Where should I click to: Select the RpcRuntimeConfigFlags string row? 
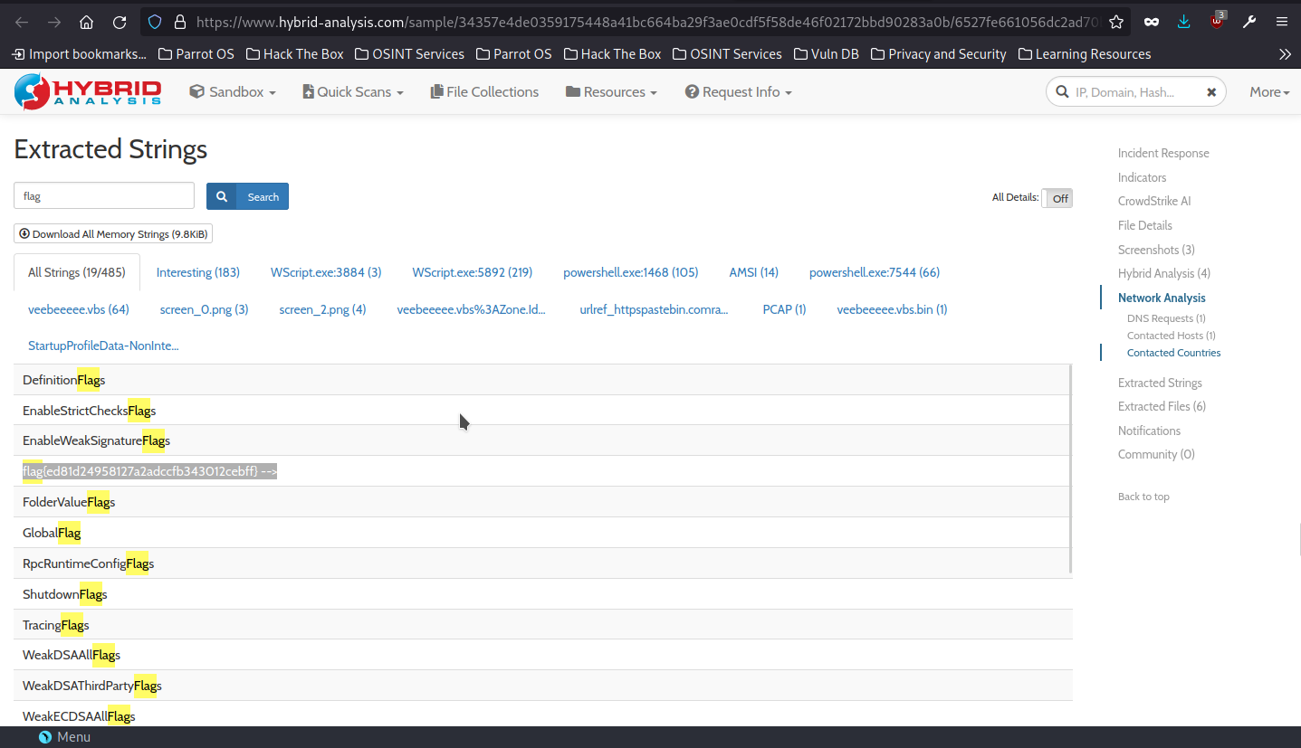542,563
